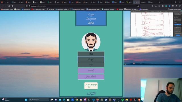The height and width of the screenshot is (102, 182).
Task: Open the Hearthstone Budget bookmark
Action: [x=62, y=9]
